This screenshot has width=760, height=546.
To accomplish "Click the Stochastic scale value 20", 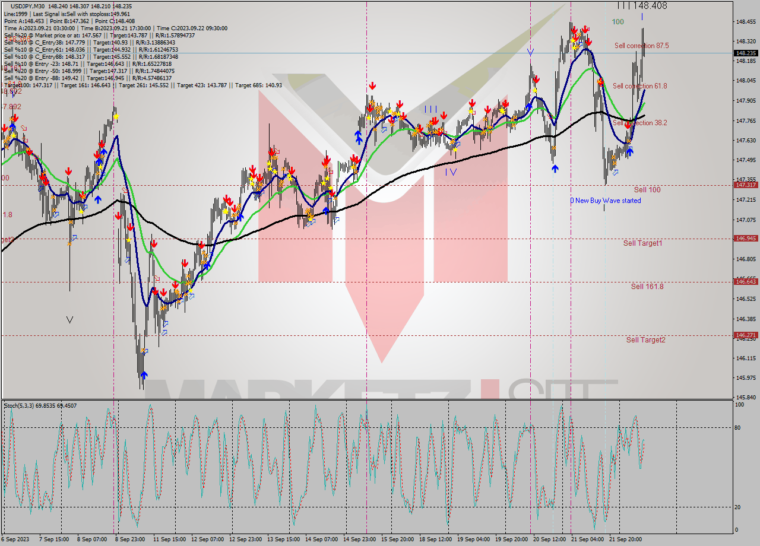I will (739, 507).
